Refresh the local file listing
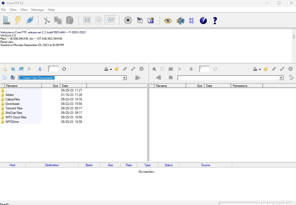The height and width of the screenshot is (205, 296). [64, 69]
